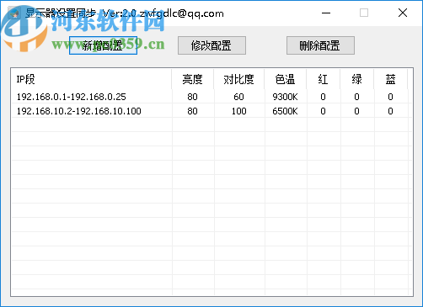Click brightness 80 in the 9300K row

193,97
